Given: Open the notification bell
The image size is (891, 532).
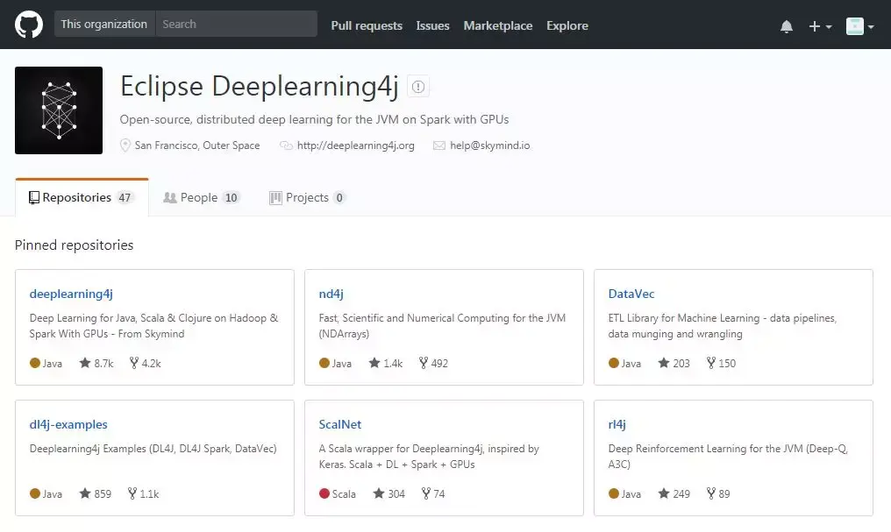Looking at the screenshot, I should [x=787, y=26].
